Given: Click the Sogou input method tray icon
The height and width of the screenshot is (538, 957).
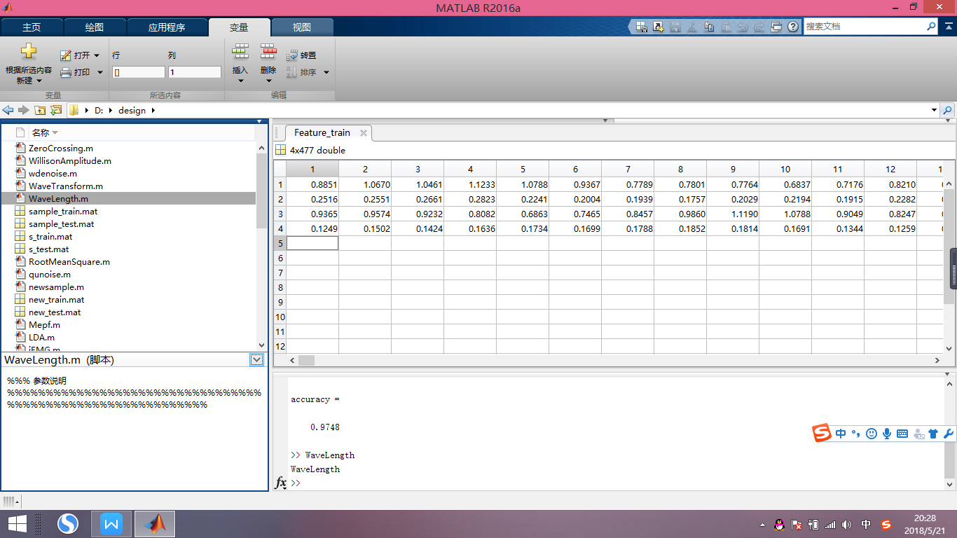Looking at the screenshot, I should pyautogui.click(x=886, y=525).
